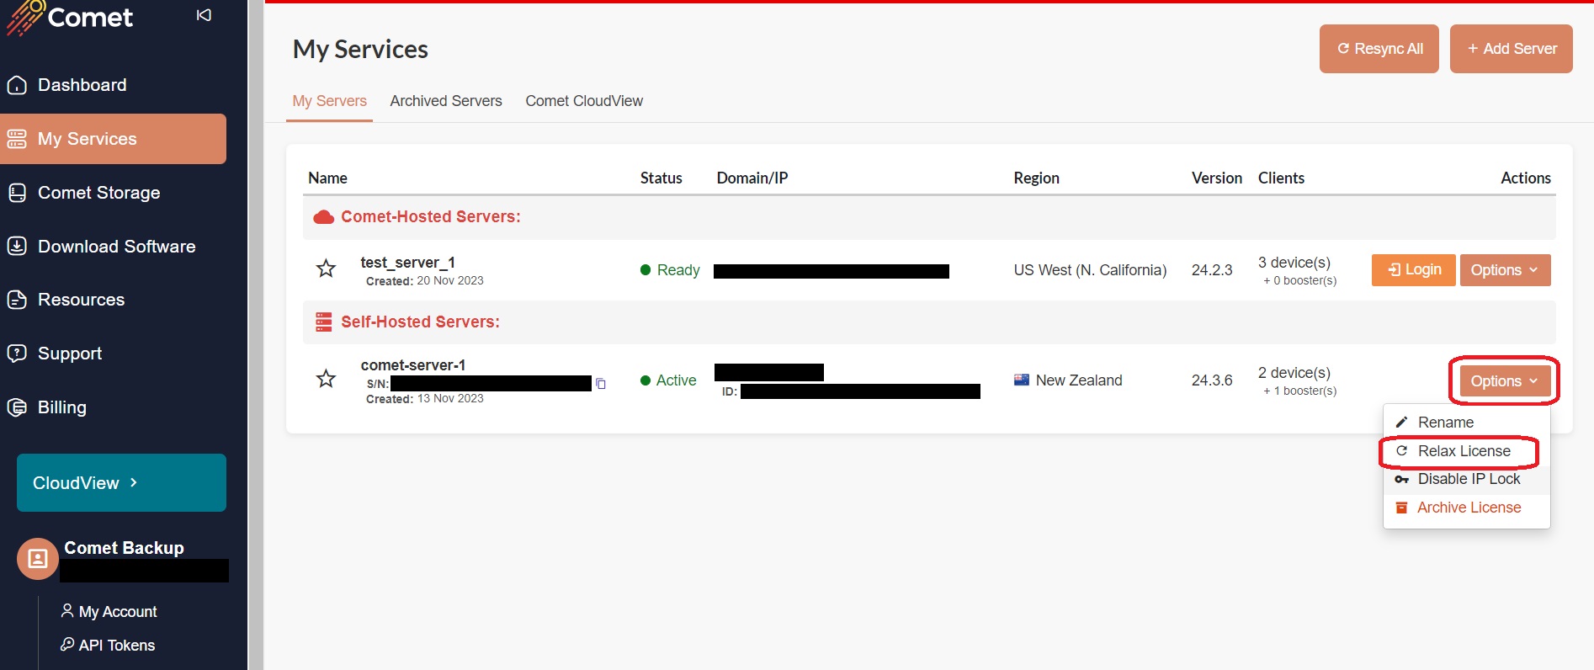The width and height of the screenshot is (1594, 670).
Task: Click the Dashboard home icon
Action: 17,85
